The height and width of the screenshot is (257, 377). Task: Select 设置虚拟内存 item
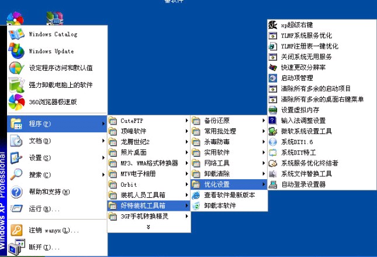tap(300, 109)
